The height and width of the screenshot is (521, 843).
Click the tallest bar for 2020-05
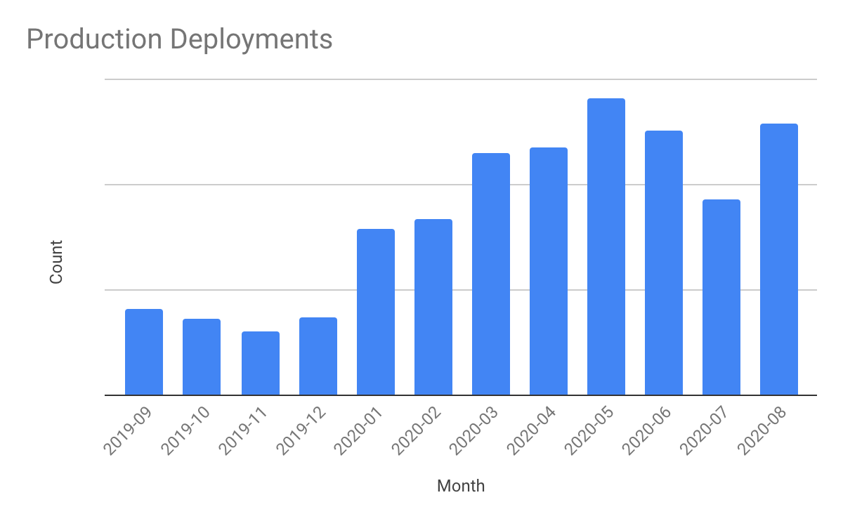605,246
